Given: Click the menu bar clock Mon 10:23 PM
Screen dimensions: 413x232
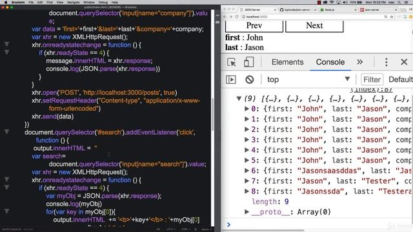Looking at the screenshot, I should [x=376, y=3].
